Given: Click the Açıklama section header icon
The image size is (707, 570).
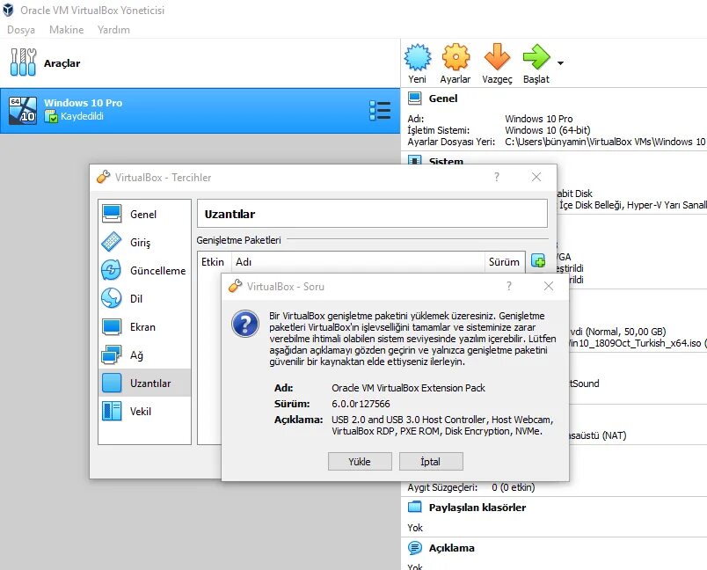Looking at the screenshot, I should tap(415, 548).
